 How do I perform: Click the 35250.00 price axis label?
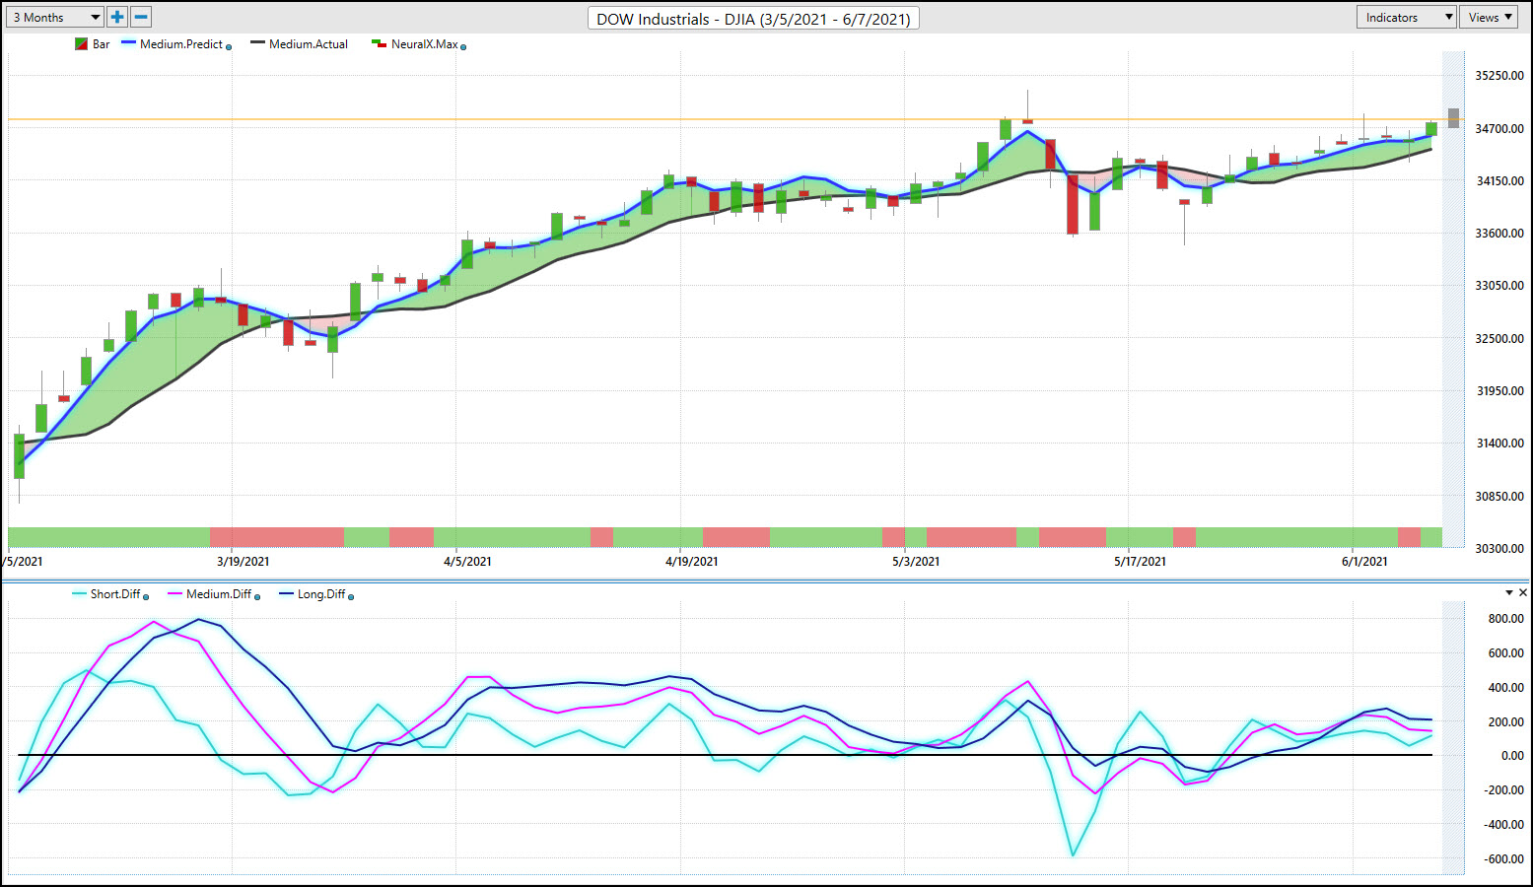(x=1499, y=76)
